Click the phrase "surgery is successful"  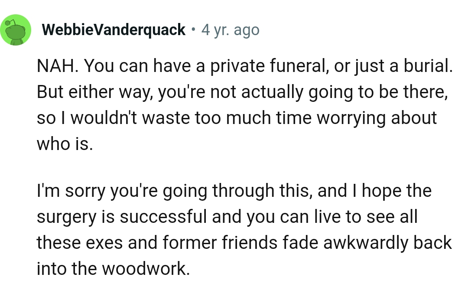click(122, 217)
